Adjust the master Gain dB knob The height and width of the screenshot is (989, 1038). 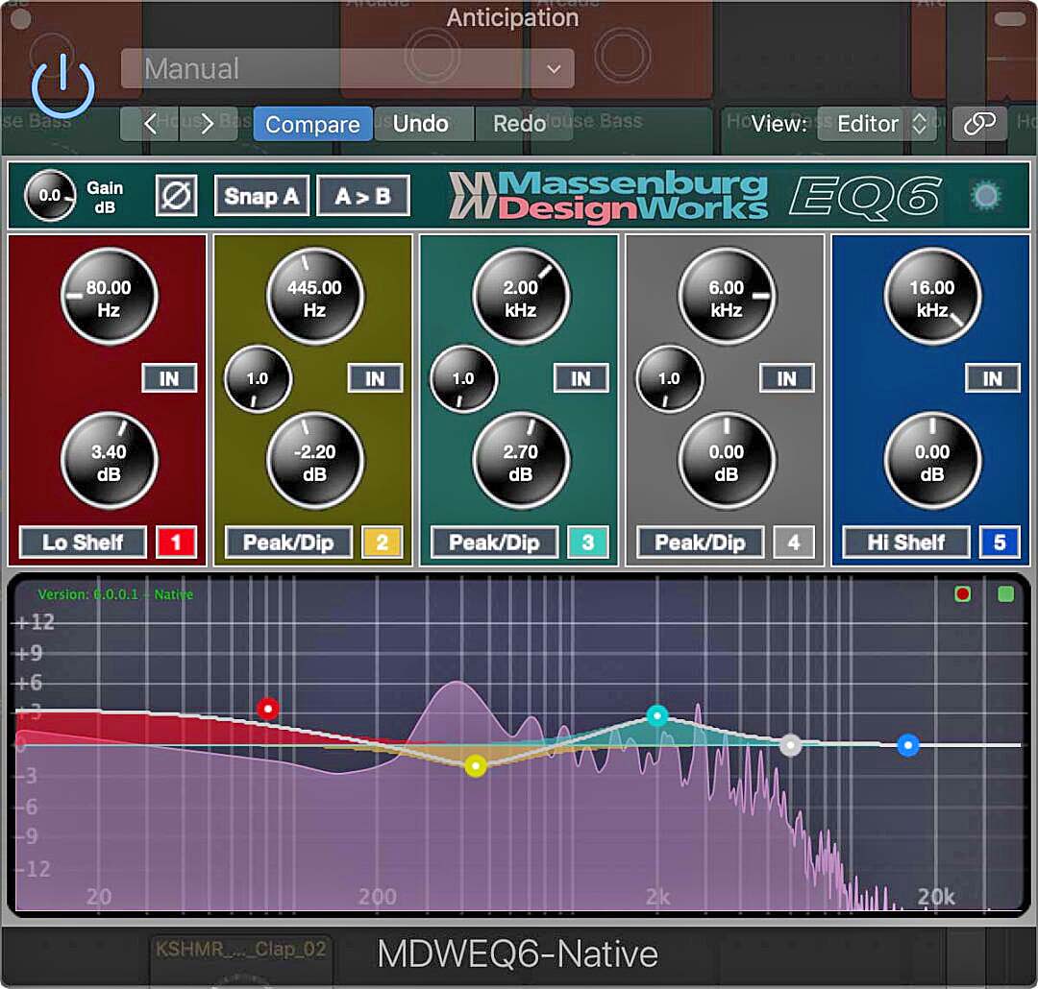(x=50, y=195)
